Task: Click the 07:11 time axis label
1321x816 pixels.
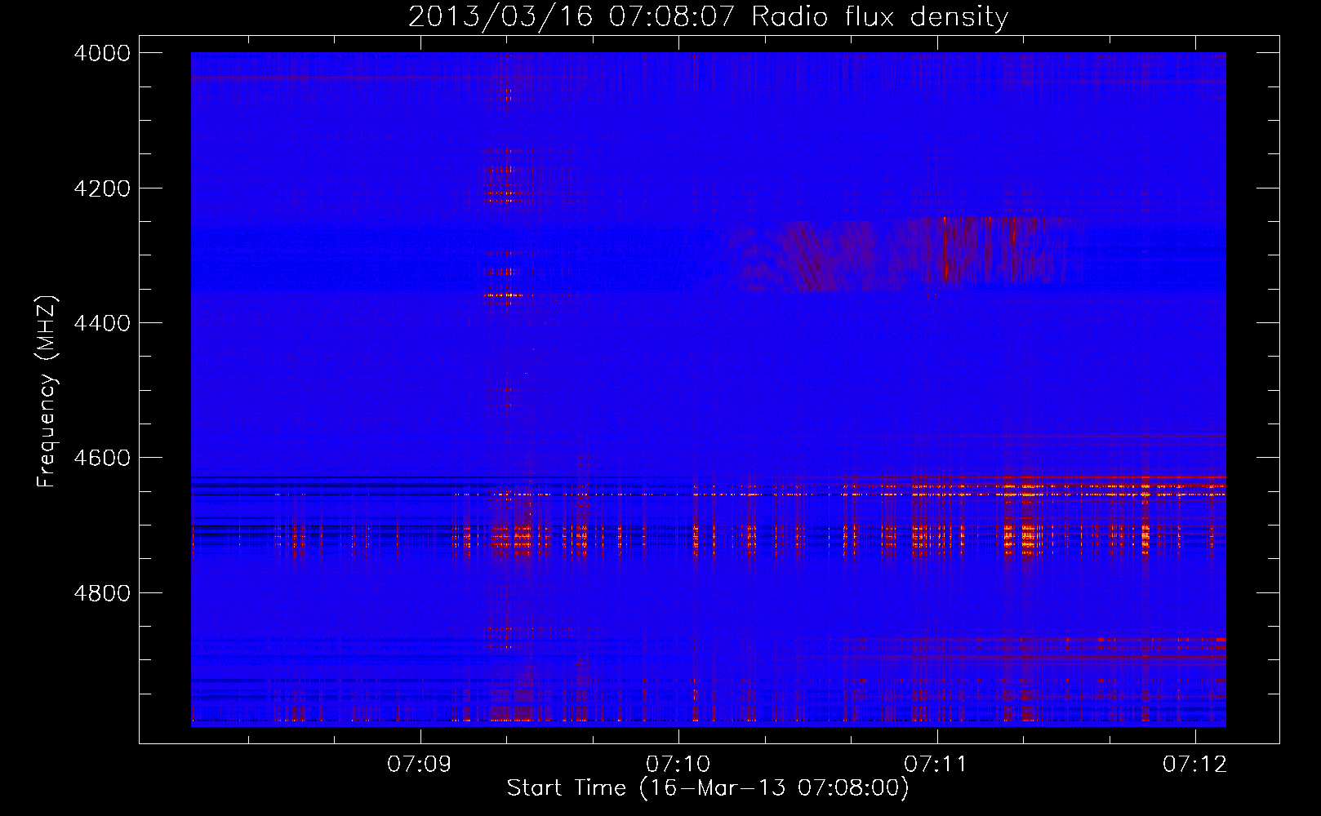Action: (936, 764)
